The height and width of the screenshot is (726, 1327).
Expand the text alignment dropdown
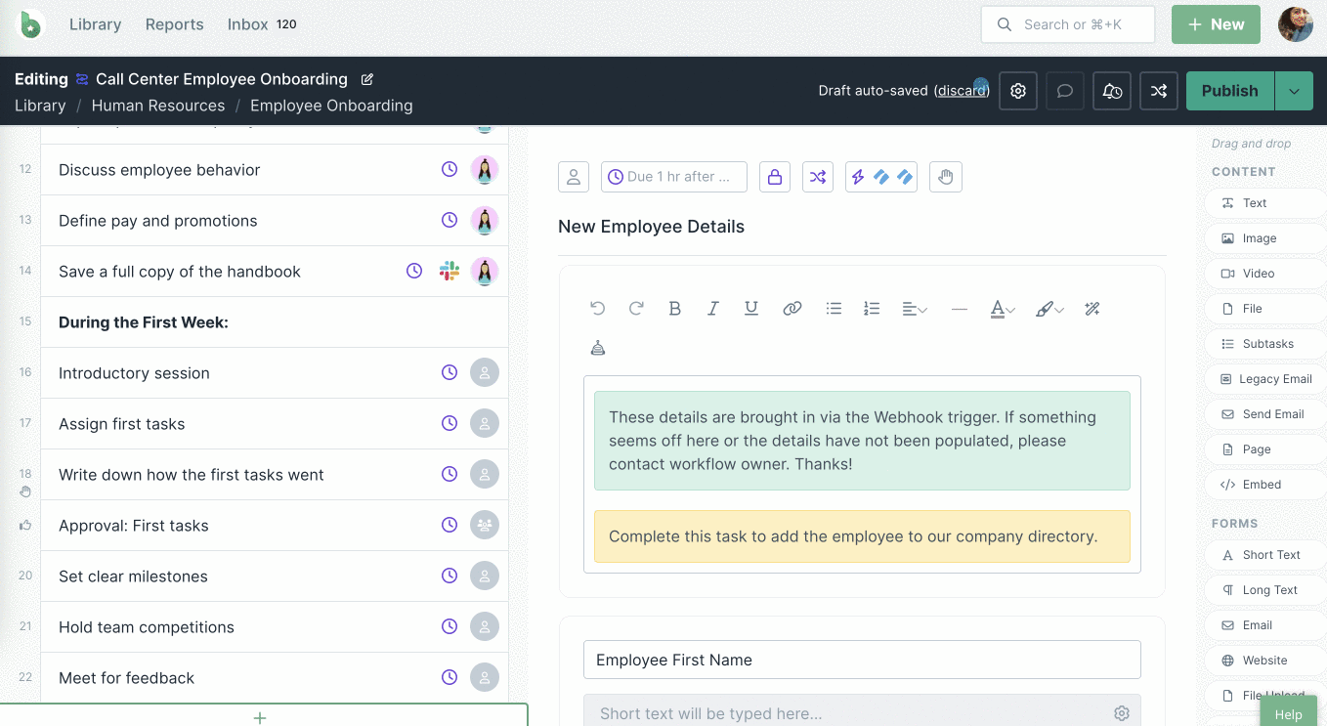click(915, 309)
